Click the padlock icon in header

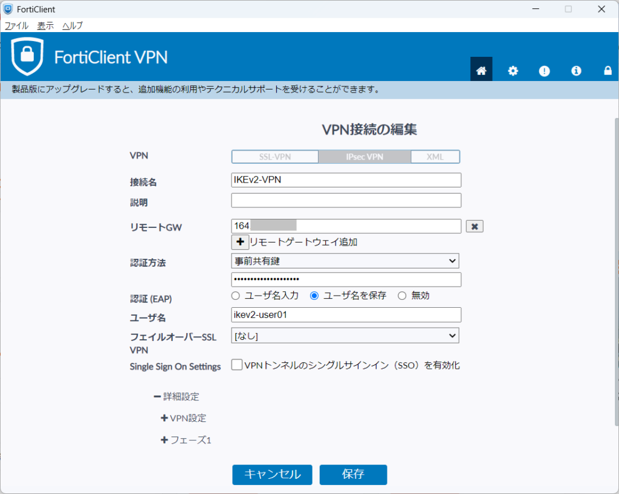(608, 71)
